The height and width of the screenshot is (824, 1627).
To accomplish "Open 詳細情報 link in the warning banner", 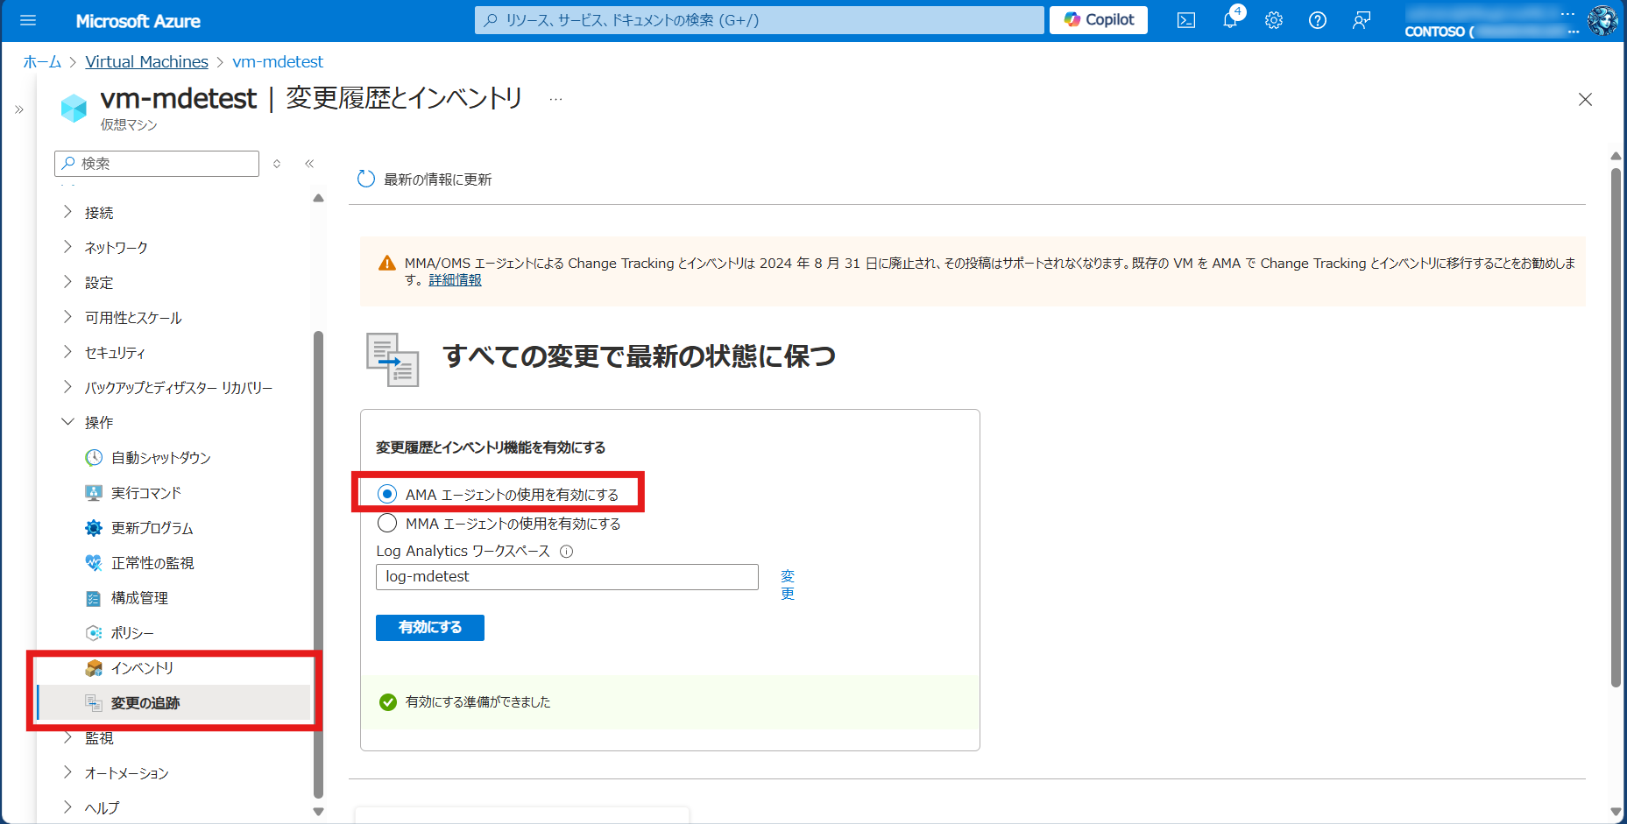I will click(x=455, y=280).
